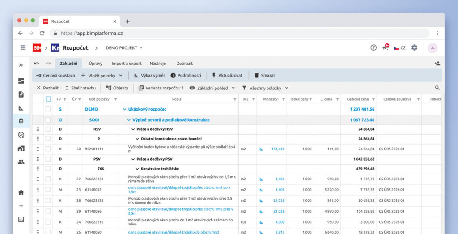The image size is (458, 234).
Task: Open notifications megaphone icon
Action: [x=385, y=48]
